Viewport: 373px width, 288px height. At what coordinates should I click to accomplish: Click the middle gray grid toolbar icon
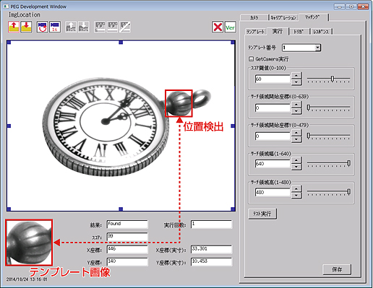(x=112, y=27)
